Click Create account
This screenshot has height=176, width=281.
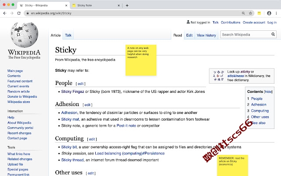[x=254, y=22]
